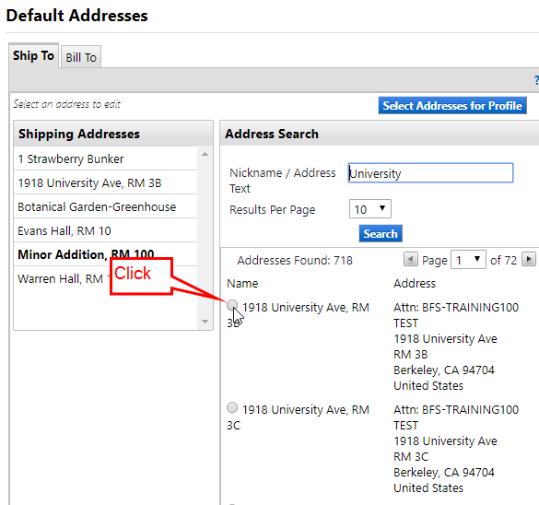This screenshot has width=539, height=505.
Task: Select Minor Addition, RM 100 address
Action: click(x=106, y=254)
